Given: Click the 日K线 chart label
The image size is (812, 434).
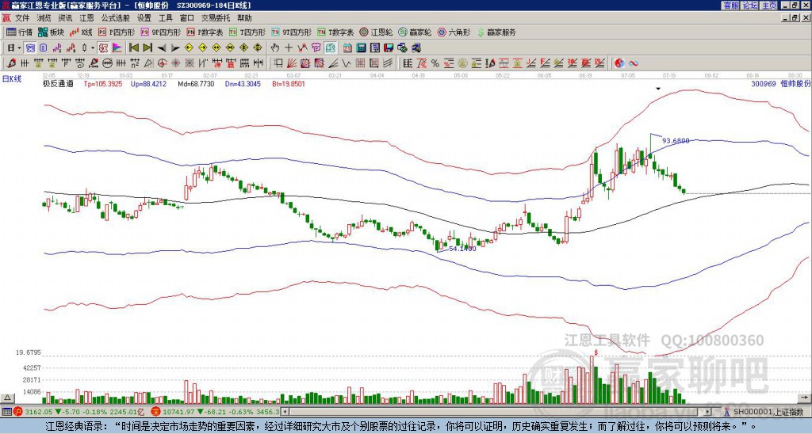Looking at the screenshot, I should click(x=12, y=79).
